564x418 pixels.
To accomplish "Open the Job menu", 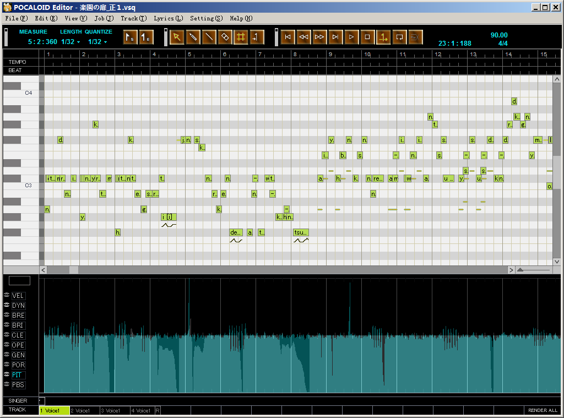I will click(104, 18).
